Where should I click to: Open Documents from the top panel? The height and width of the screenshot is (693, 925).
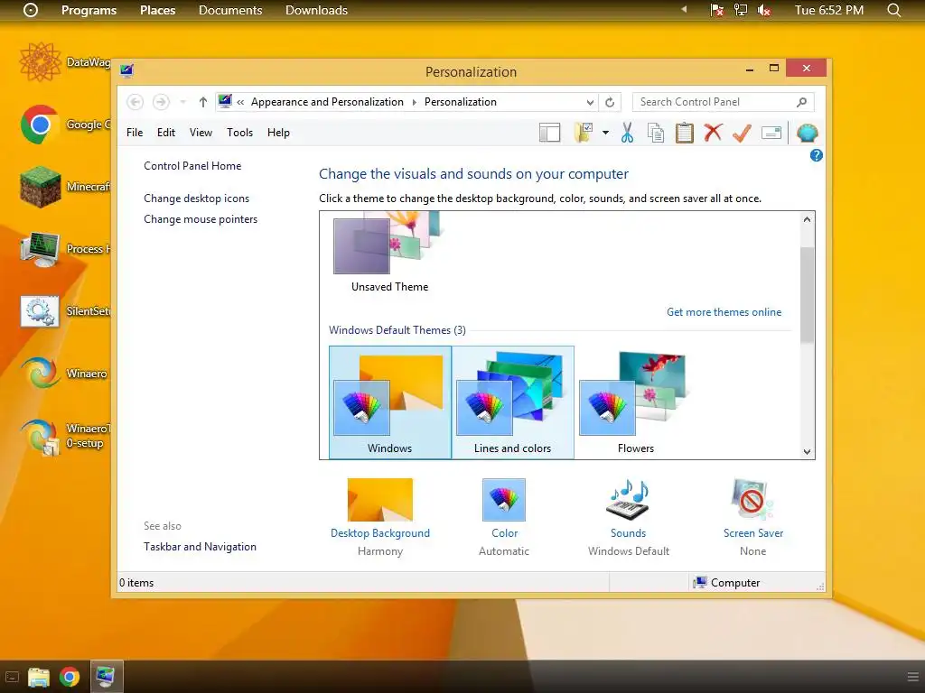[230, 10]
